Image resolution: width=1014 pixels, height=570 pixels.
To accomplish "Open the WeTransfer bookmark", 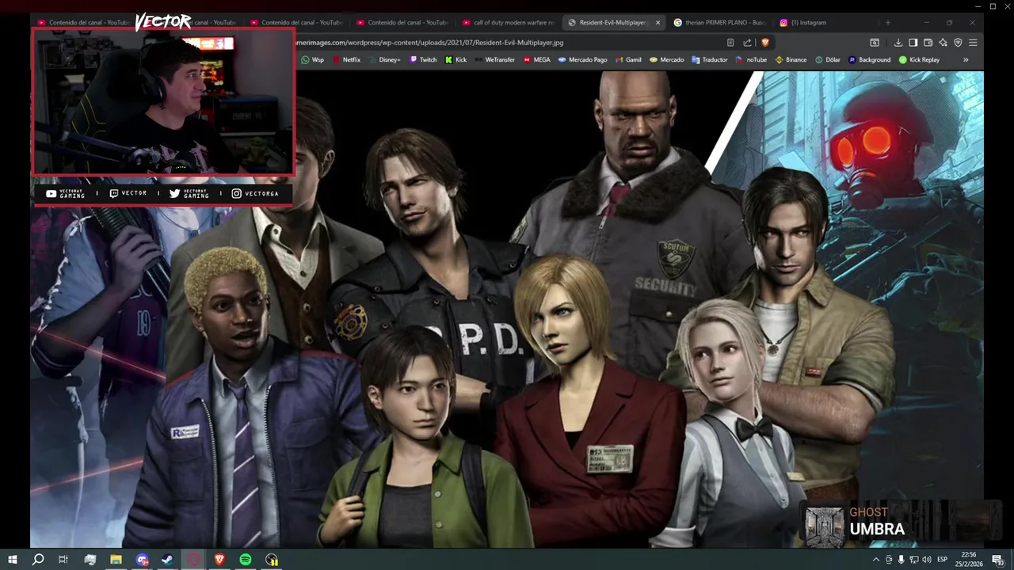I will coord(494,59).
